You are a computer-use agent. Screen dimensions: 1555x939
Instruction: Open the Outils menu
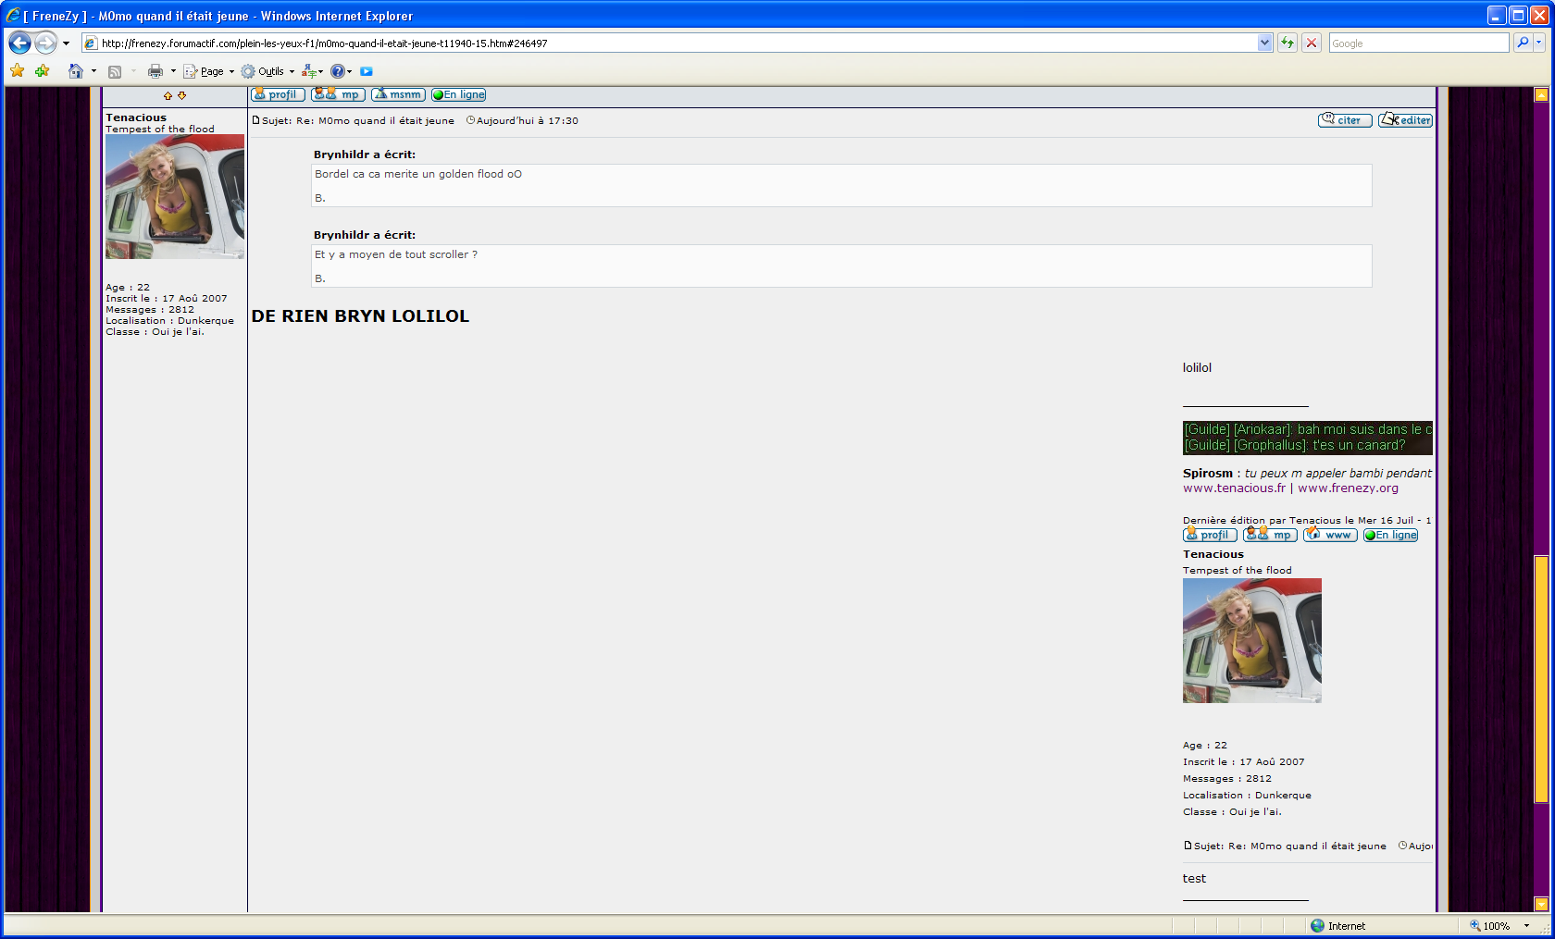269,71
